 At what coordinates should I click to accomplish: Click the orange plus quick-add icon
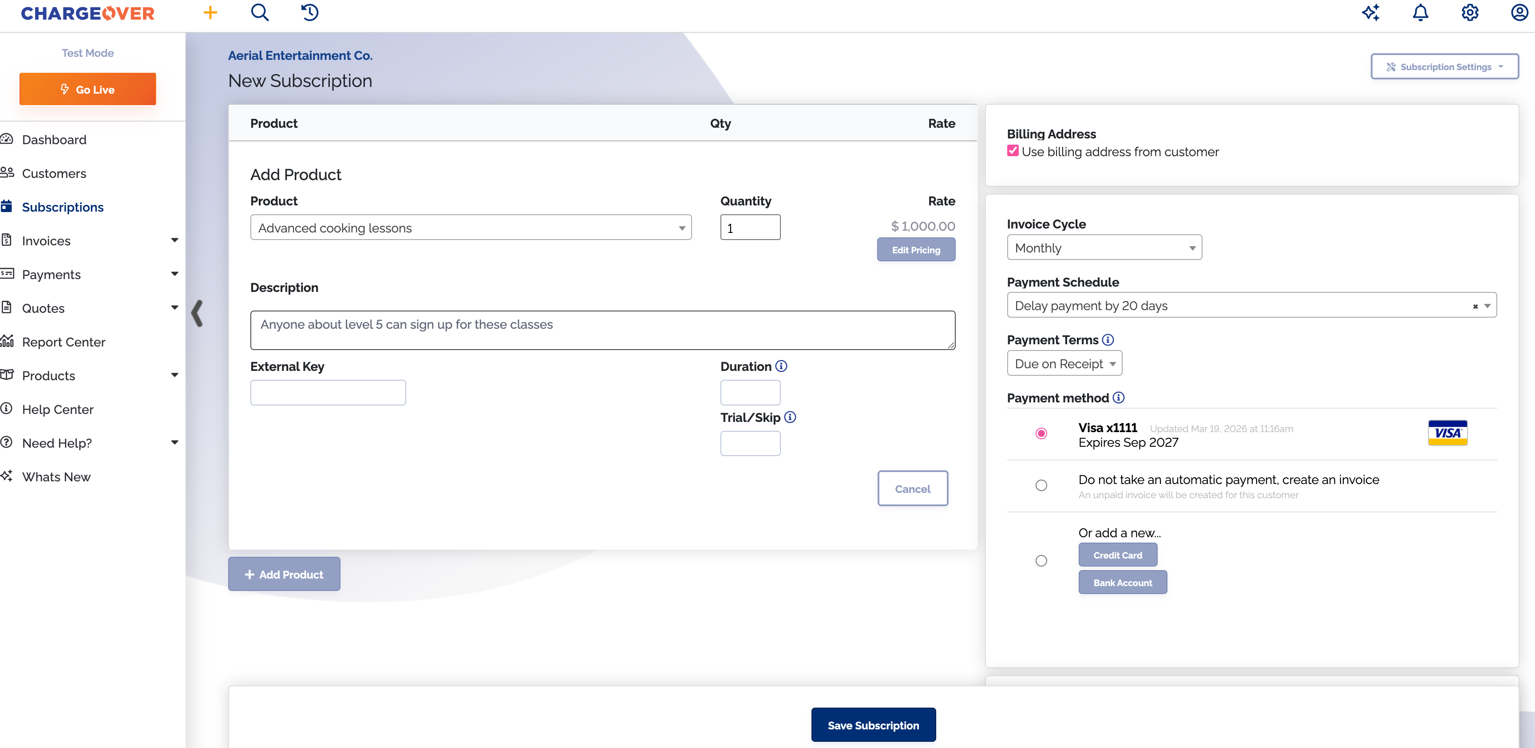tap(210, 12)
